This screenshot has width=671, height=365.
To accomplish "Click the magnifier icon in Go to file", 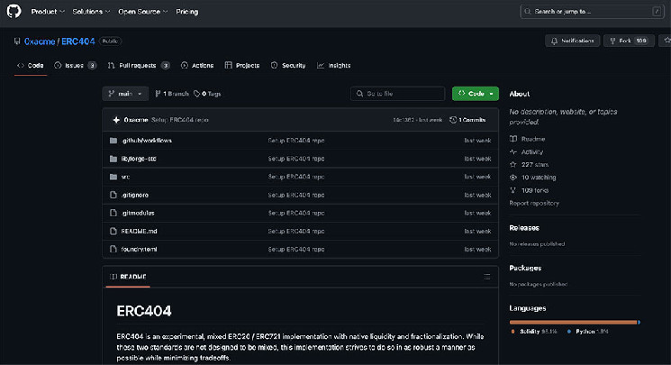I will 359,94.
